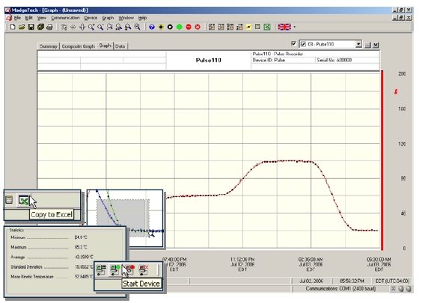Click the Communications COM1 status bar entry
This screenshot has height=303, width=422.
340,289
